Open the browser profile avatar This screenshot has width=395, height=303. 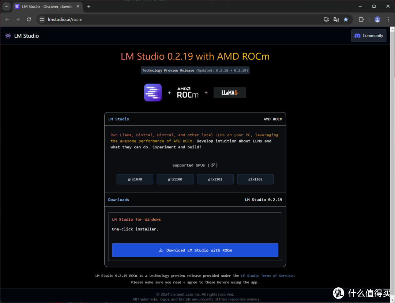pyautogui.click(x=377, y=19)
